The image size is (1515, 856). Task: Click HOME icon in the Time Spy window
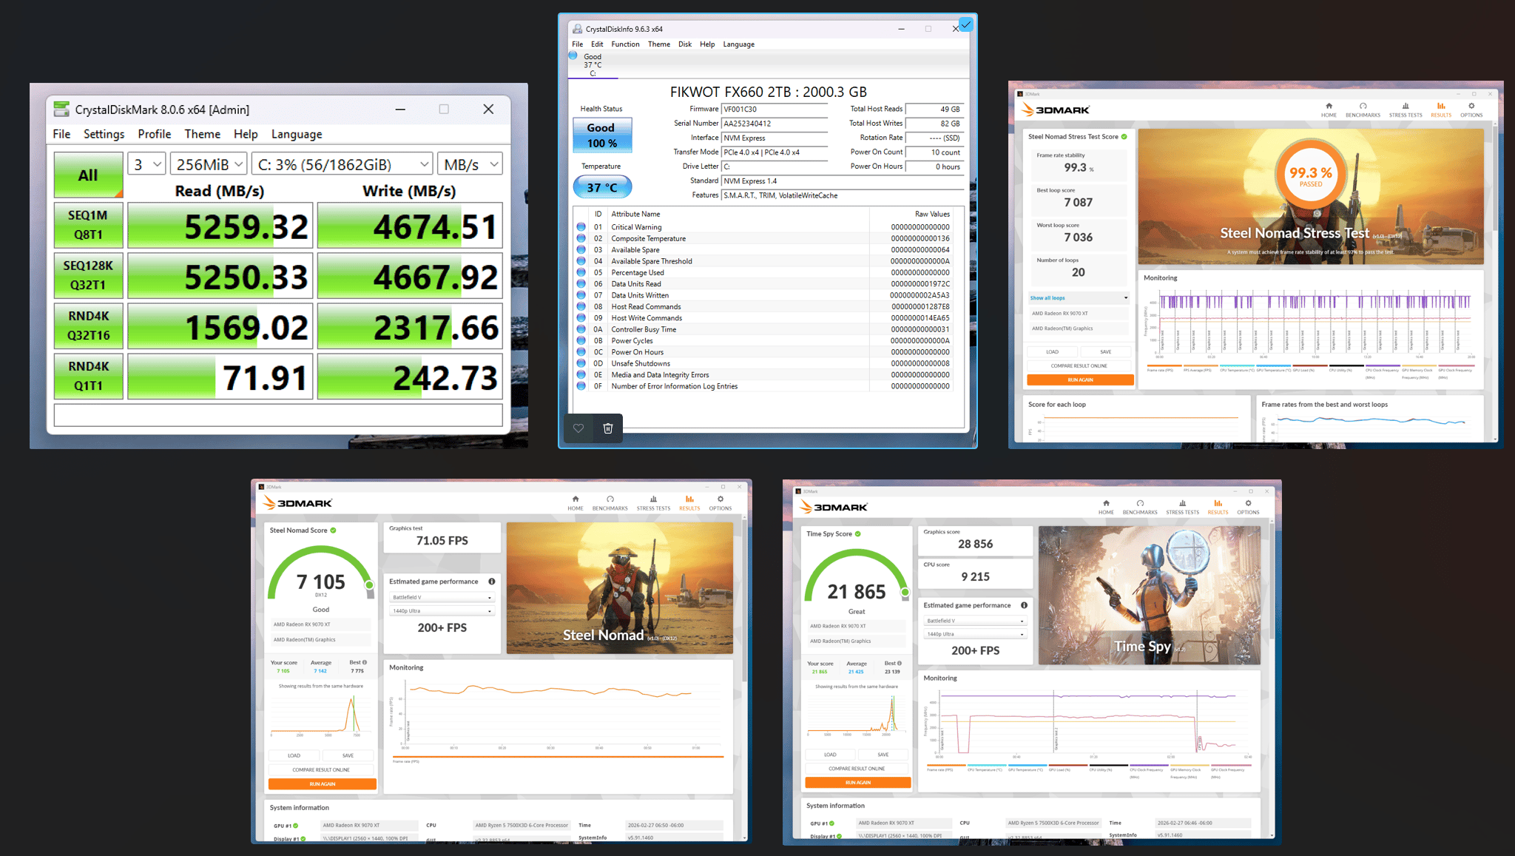pos(1106,503)
